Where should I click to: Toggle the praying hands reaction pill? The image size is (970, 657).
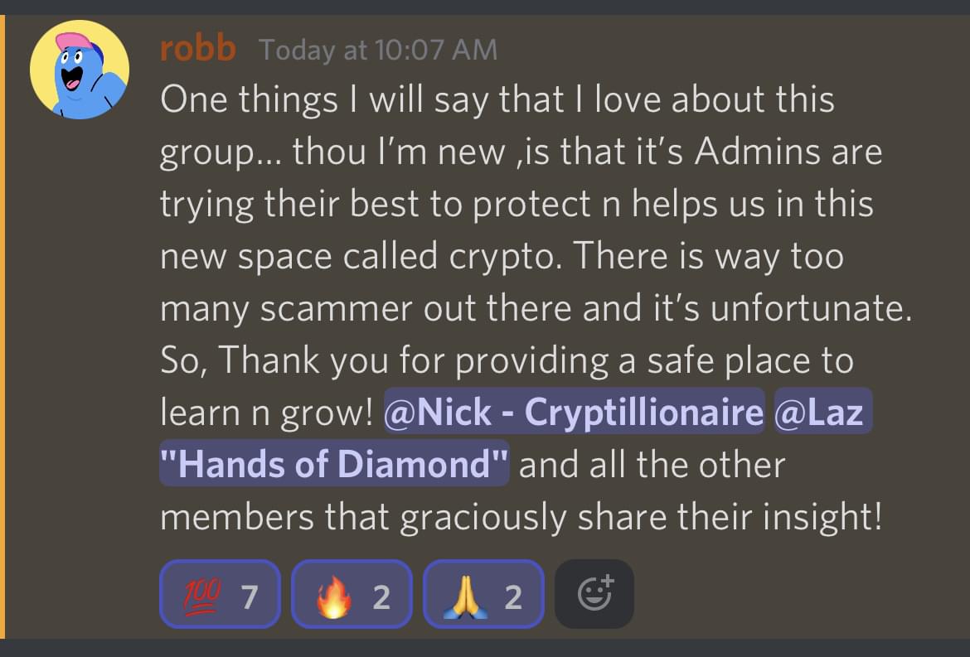483,594
